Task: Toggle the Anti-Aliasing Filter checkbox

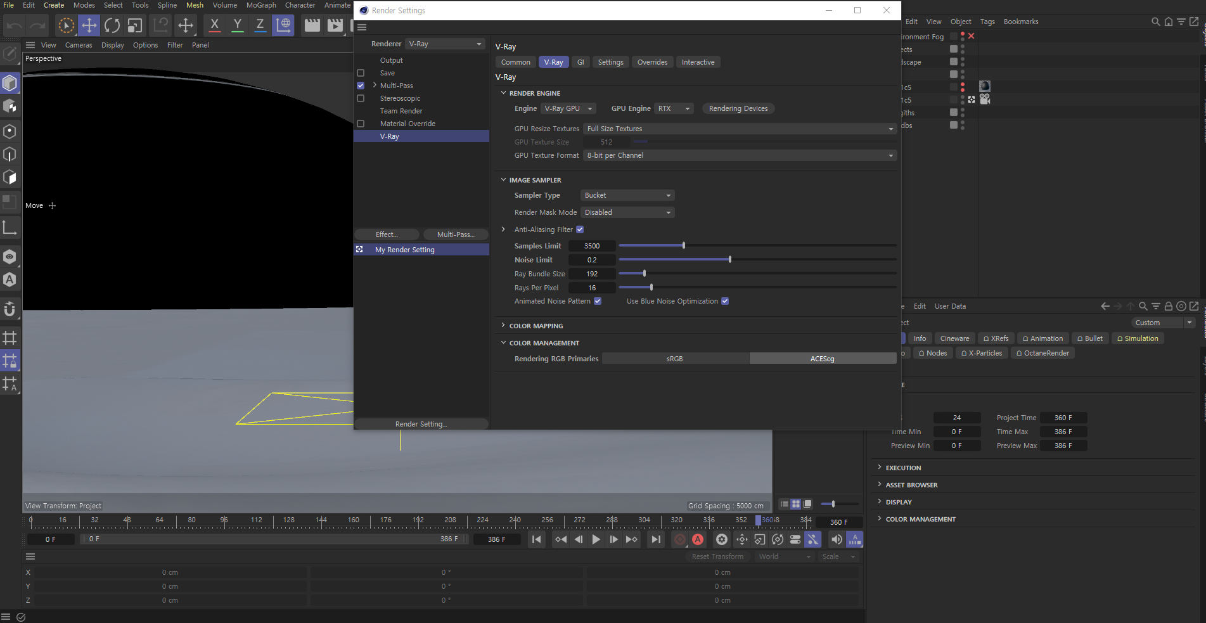Action: tap(580, 229)
